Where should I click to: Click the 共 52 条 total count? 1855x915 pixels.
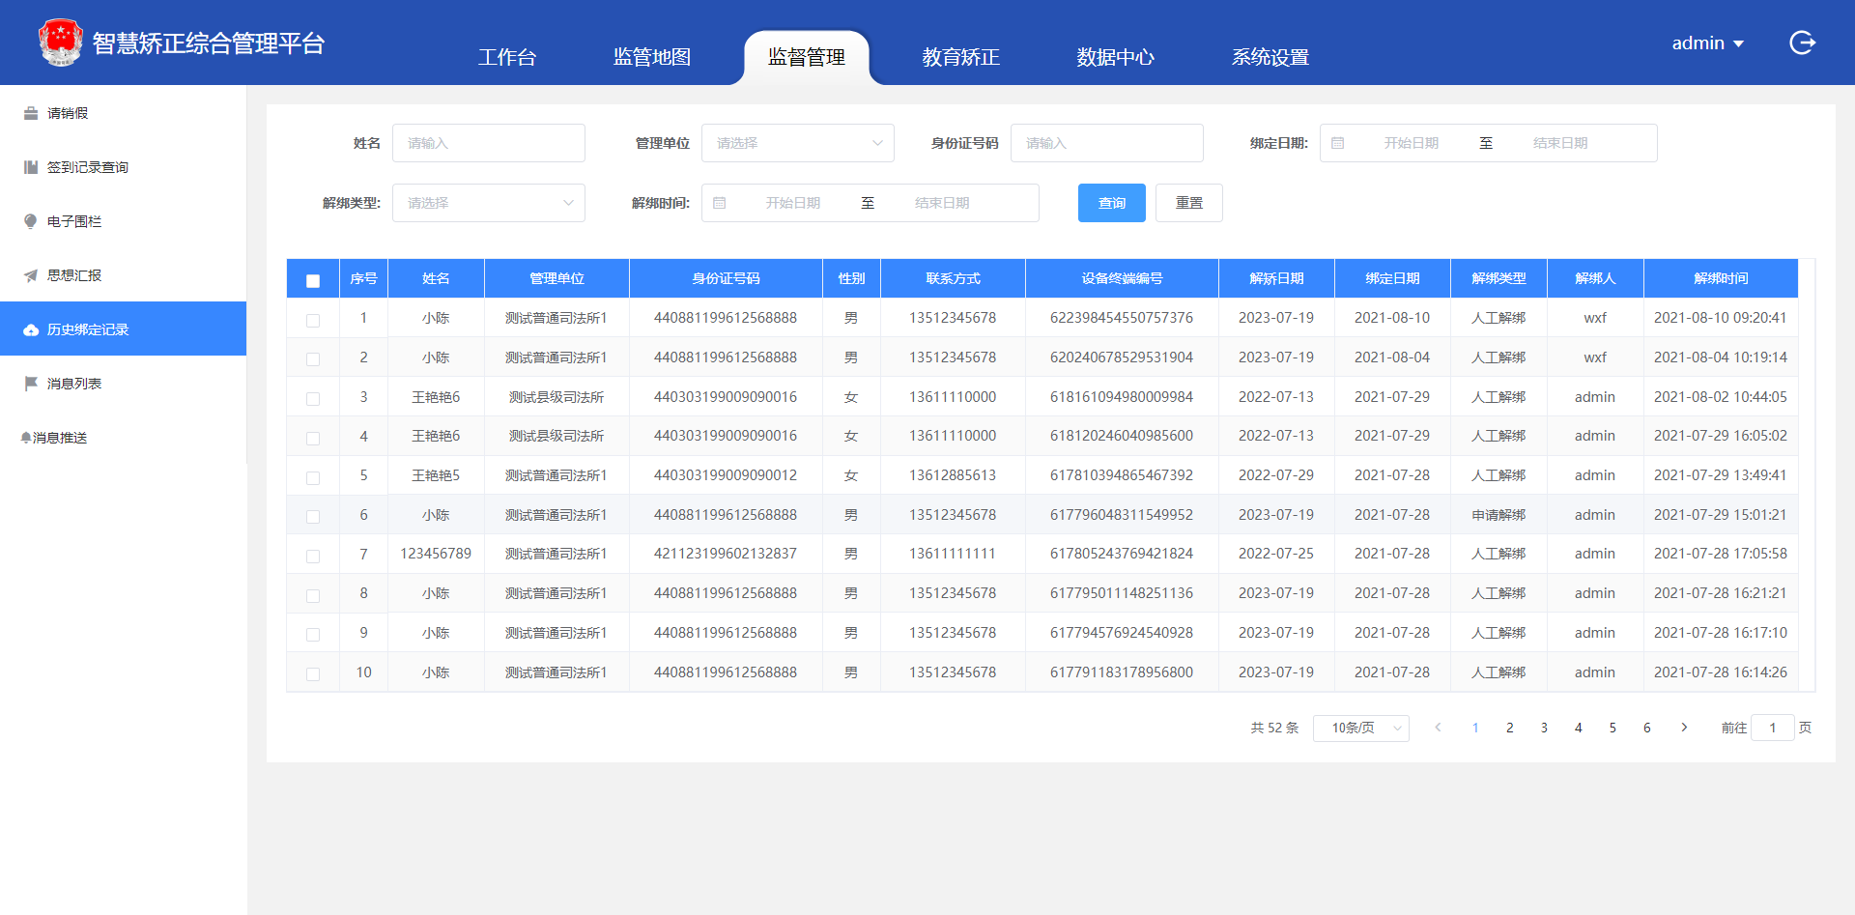pos(1274,728)
